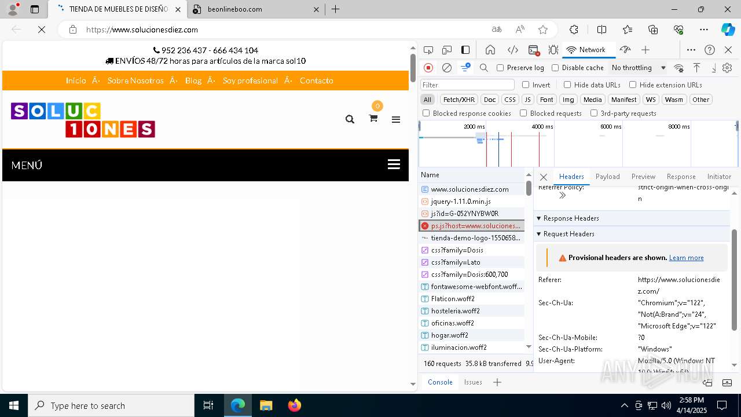
Task: Open the Learn more link
Action: click(686, 258)
